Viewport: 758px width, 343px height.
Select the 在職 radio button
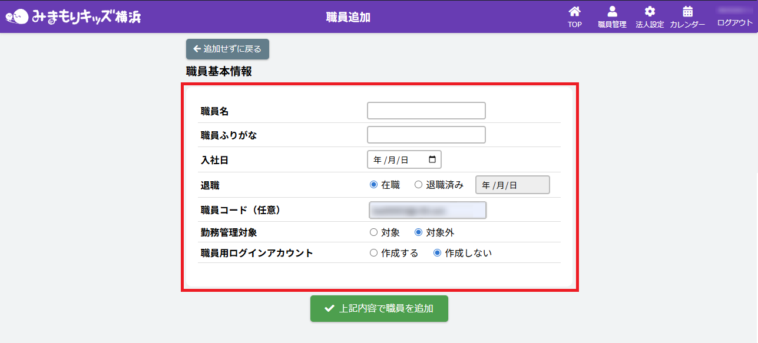[373, 185]
